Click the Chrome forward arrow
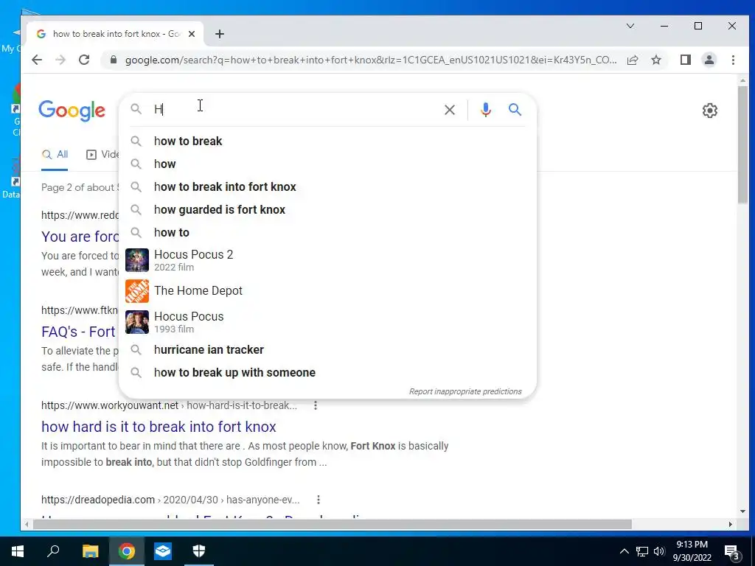This screenshot has width=755, height=566. click(60, 60)
